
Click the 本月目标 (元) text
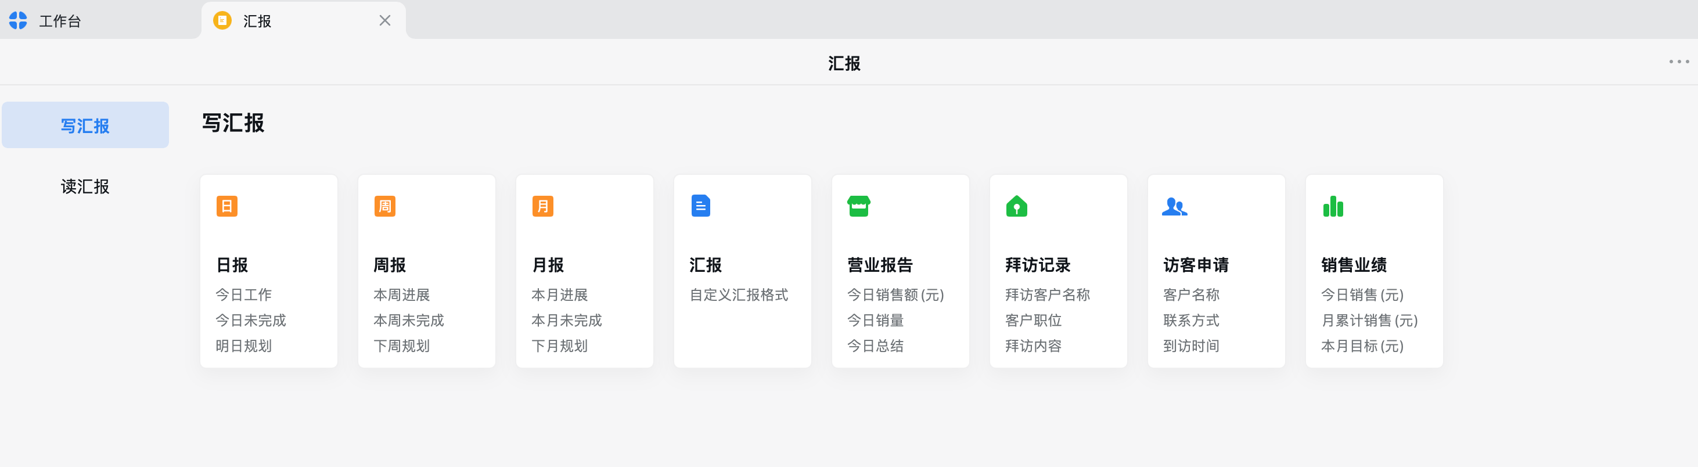click(x=1362, y=346)
